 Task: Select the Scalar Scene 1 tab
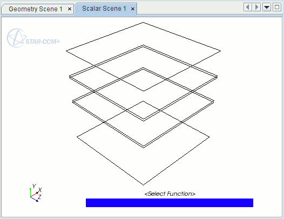pyautogui.click(x=104, y=9)
